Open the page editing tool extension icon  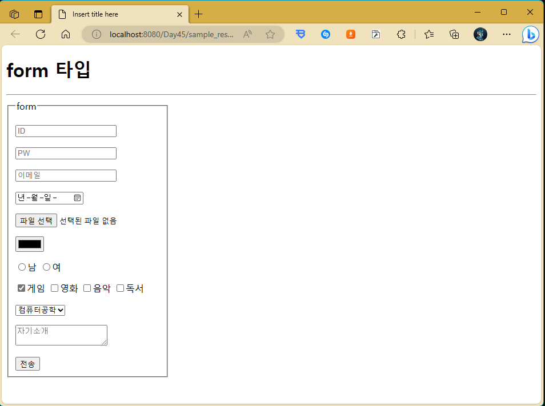[376, 34]
